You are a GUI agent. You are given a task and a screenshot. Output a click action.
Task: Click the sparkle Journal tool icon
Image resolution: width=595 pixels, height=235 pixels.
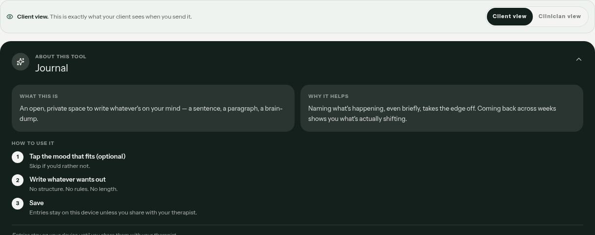(x=21, y=62)
